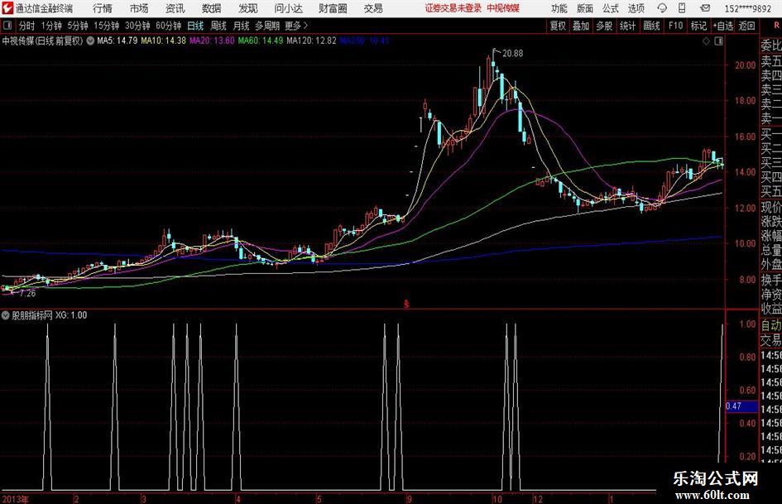This screenshot has width=782, height=504.
Task: Open the 版面 menu
Action: pos(585,8)
